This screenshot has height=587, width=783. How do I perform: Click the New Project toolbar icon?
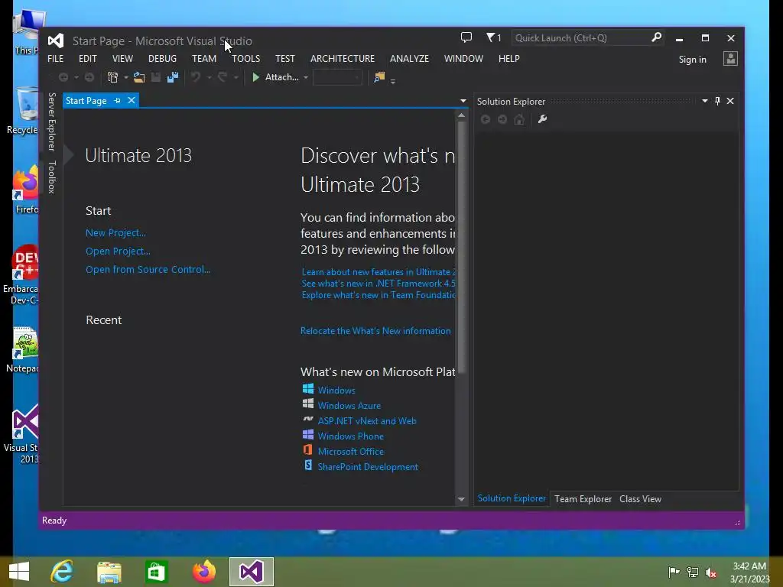coord(113,77)
